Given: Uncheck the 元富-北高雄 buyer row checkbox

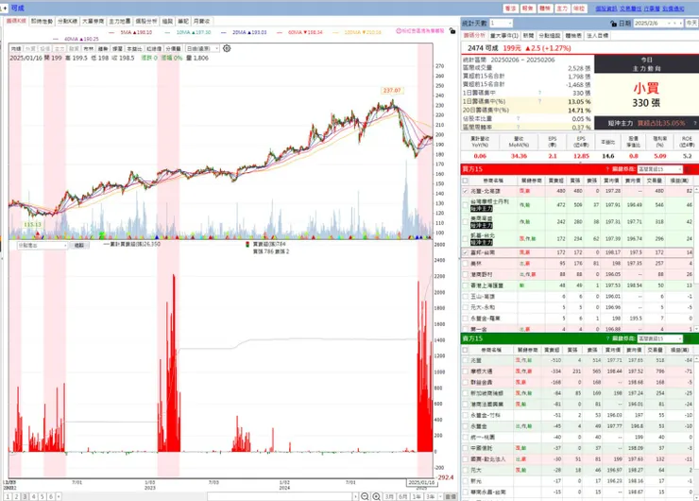Looking at the screenshot, I should pyautogui.click(x=466, y=191).
